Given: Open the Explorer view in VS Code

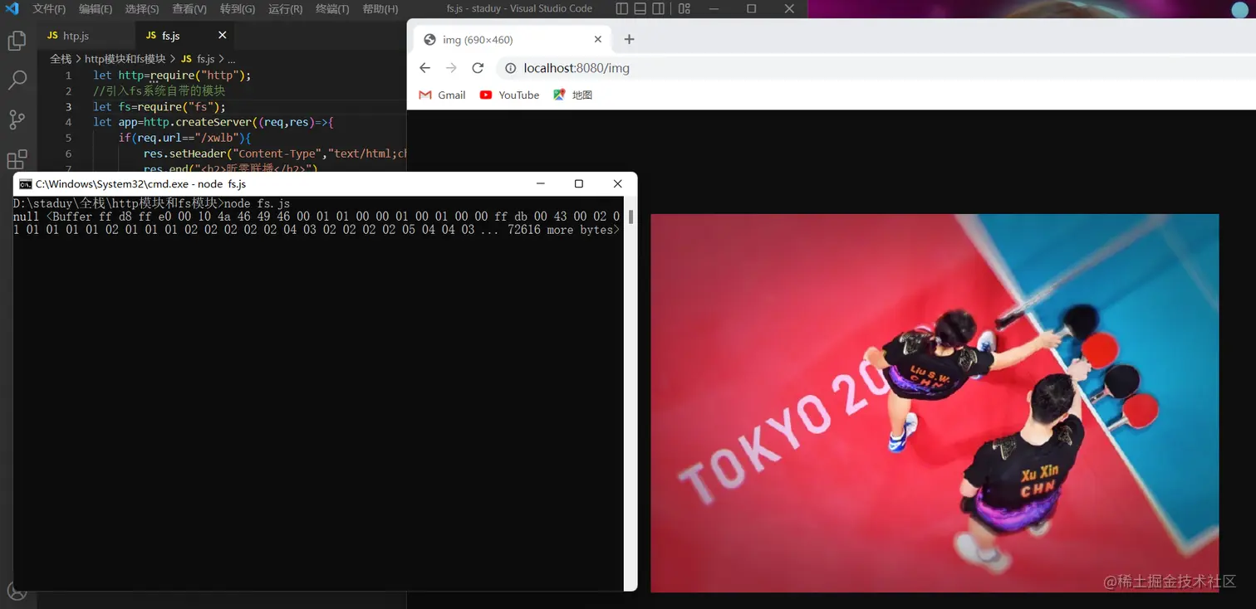Looking at the screenshot, I should (x=17, y=39).
